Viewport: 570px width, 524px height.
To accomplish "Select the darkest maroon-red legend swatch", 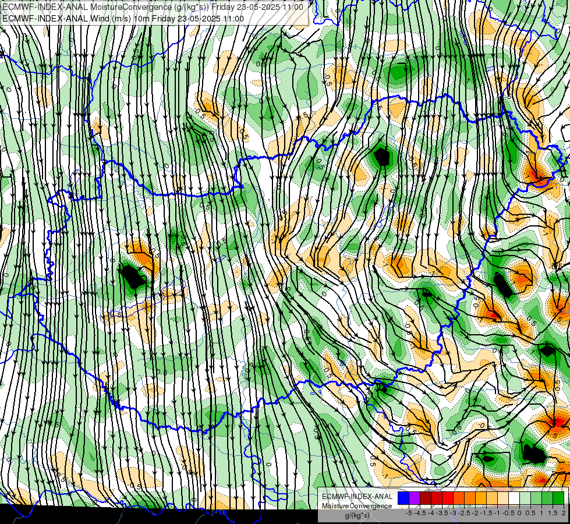I will point(426,498).
